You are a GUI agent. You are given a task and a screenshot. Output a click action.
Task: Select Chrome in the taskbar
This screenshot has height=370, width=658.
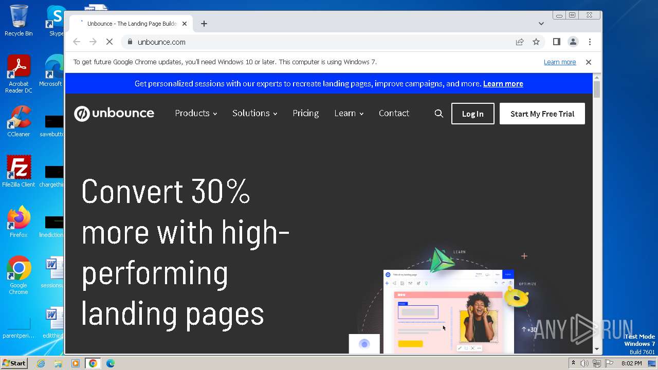point(93,363)
